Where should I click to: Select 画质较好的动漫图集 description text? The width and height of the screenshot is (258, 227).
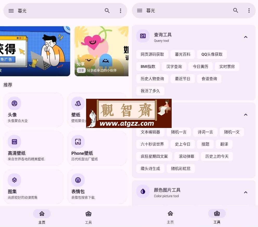point(23,198)
